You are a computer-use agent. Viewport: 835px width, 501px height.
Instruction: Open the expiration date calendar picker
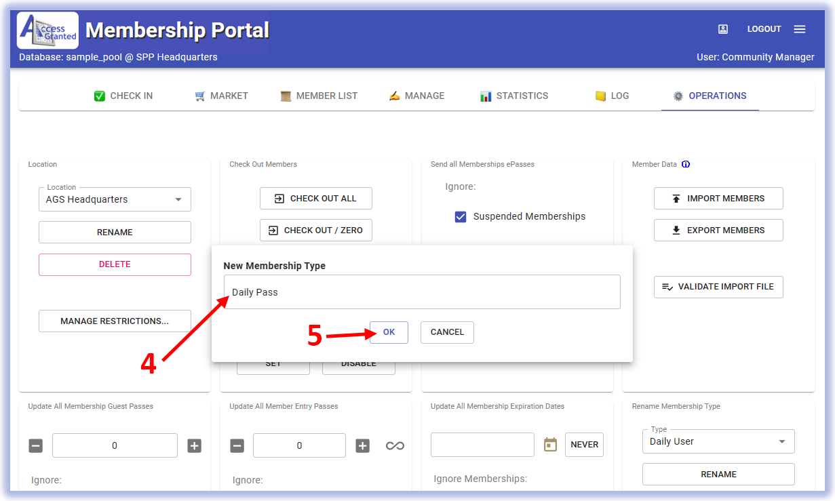(550, 445)
